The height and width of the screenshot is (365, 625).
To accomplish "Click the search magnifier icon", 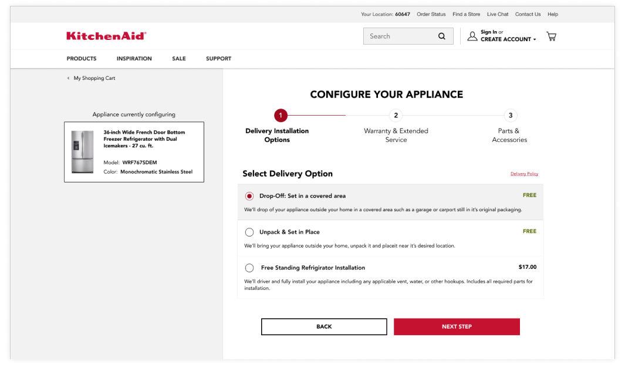I will 441,36.
